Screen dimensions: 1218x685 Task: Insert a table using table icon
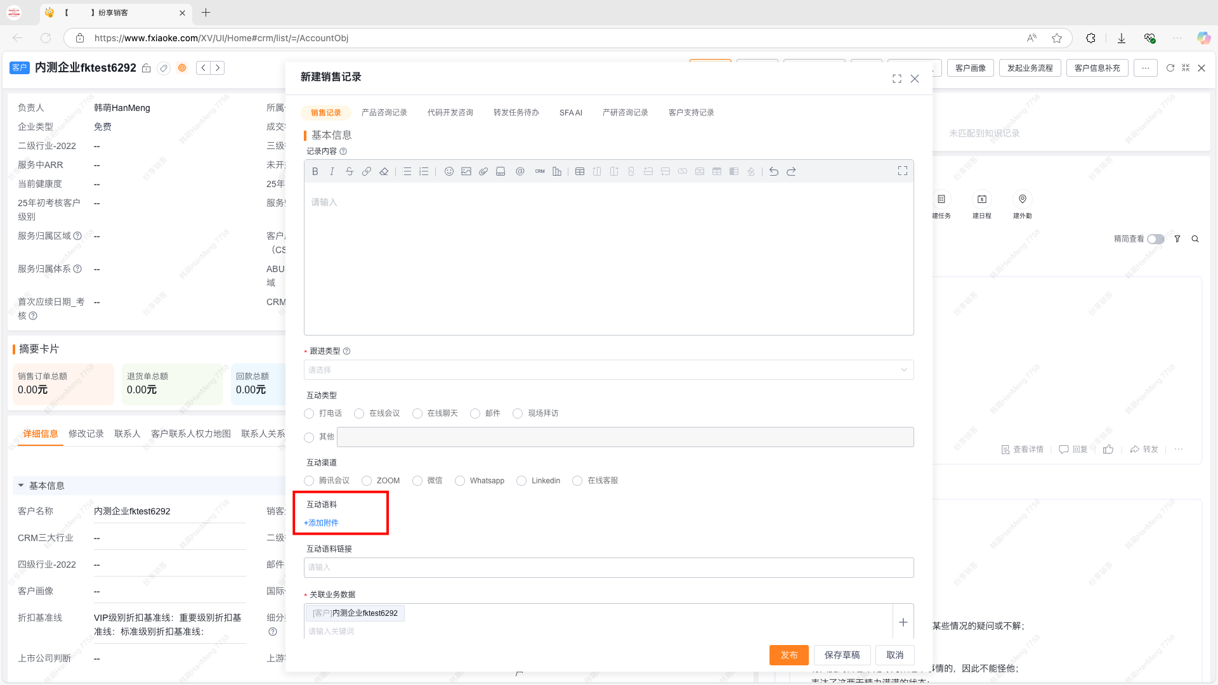[x=580, y=171]
